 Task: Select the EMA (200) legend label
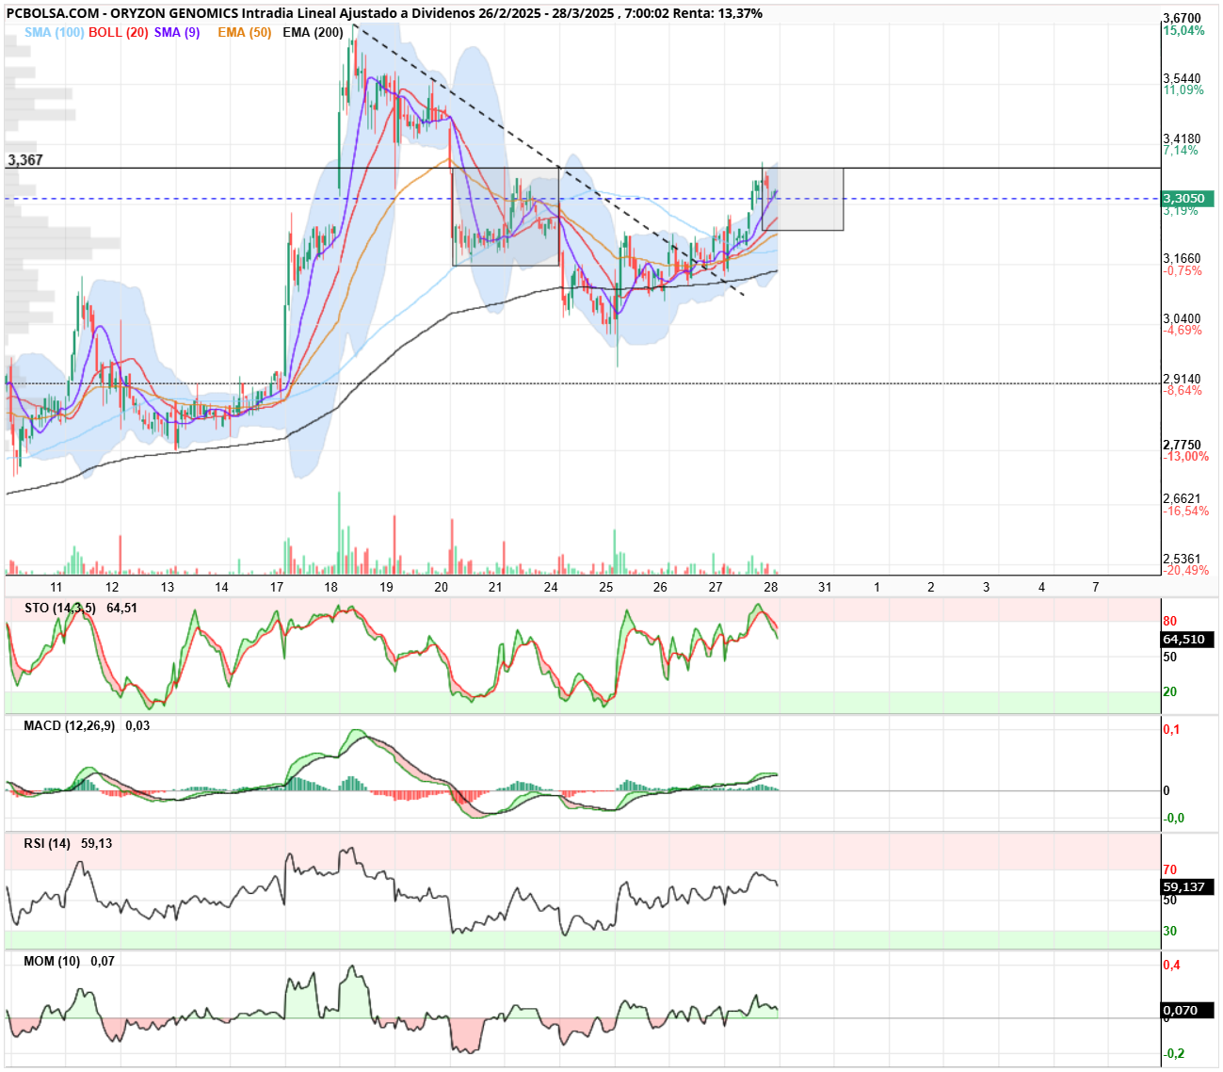pyautogui.click(x=313, y=32)
